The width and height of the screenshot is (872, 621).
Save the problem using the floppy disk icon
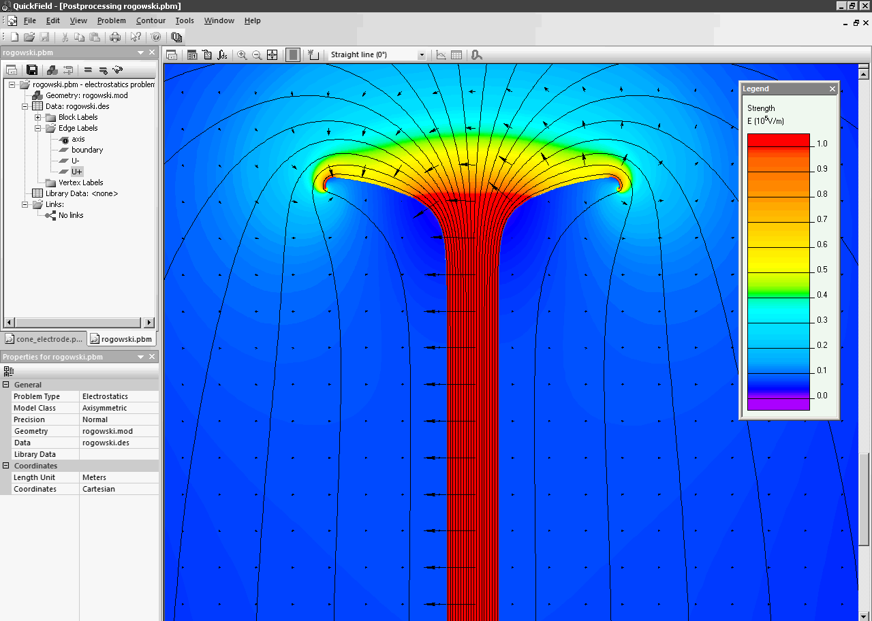pos(32,69)
